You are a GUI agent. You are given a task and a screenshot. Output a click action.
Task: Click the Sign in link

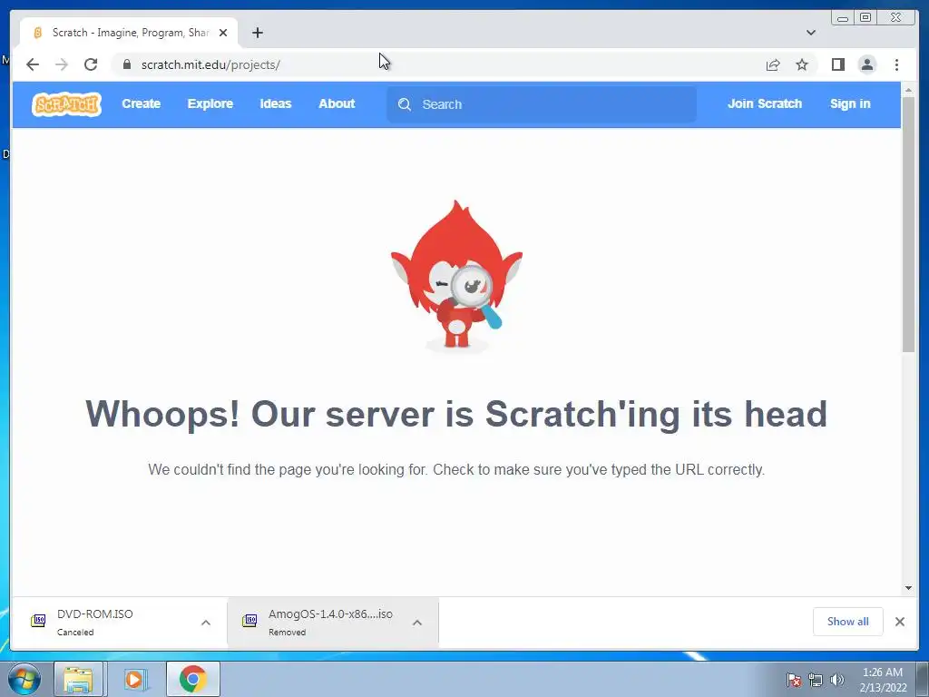coord(849,103)
